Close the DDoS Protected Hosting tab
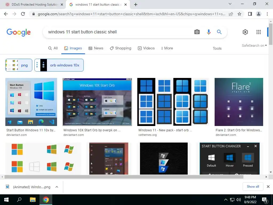The width and height of the screenshot is (273, 205). click(x=62, y=5)
